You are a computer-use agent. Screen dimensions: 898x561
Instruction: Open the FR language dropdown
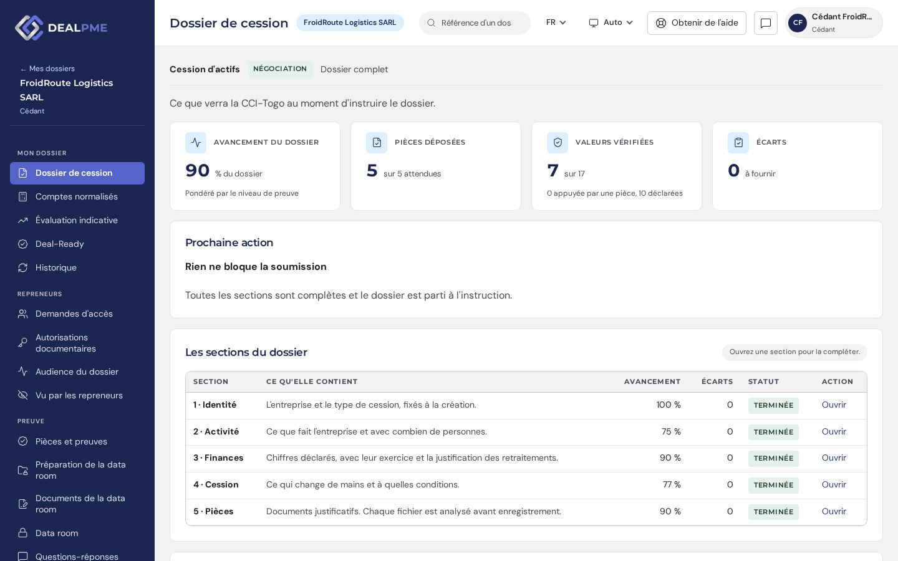[x=556, y=22]
